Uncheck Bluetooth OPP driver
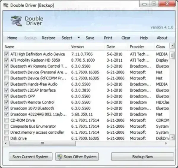This screenshot has height=168, width=178. tap(7, 96)
